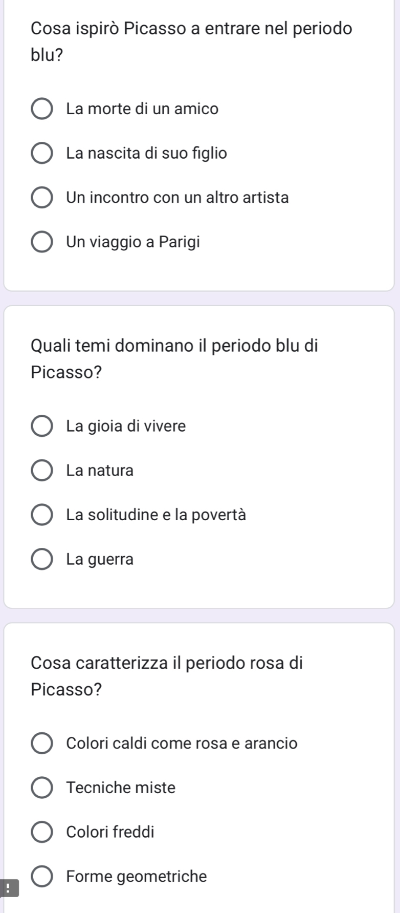This screenshot has height=913, width=400.
Task: Select 'La morte di un amico' radio button
Action: click(x=42, y=109)
